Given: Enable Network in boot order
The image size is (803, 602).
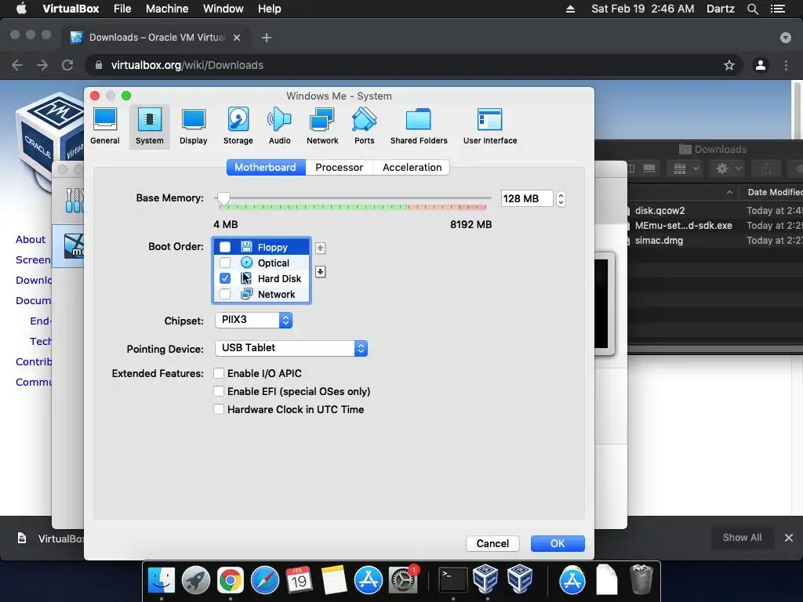Looking at the screenshot, I should (x=225, y=295).
